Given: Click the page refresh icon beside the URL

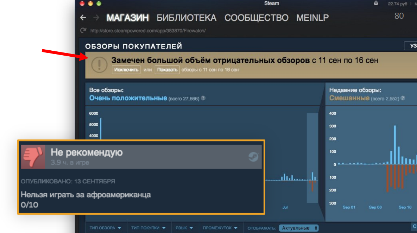Looking at the screenshot, I should pyautogui.click(x=83, y=31).
